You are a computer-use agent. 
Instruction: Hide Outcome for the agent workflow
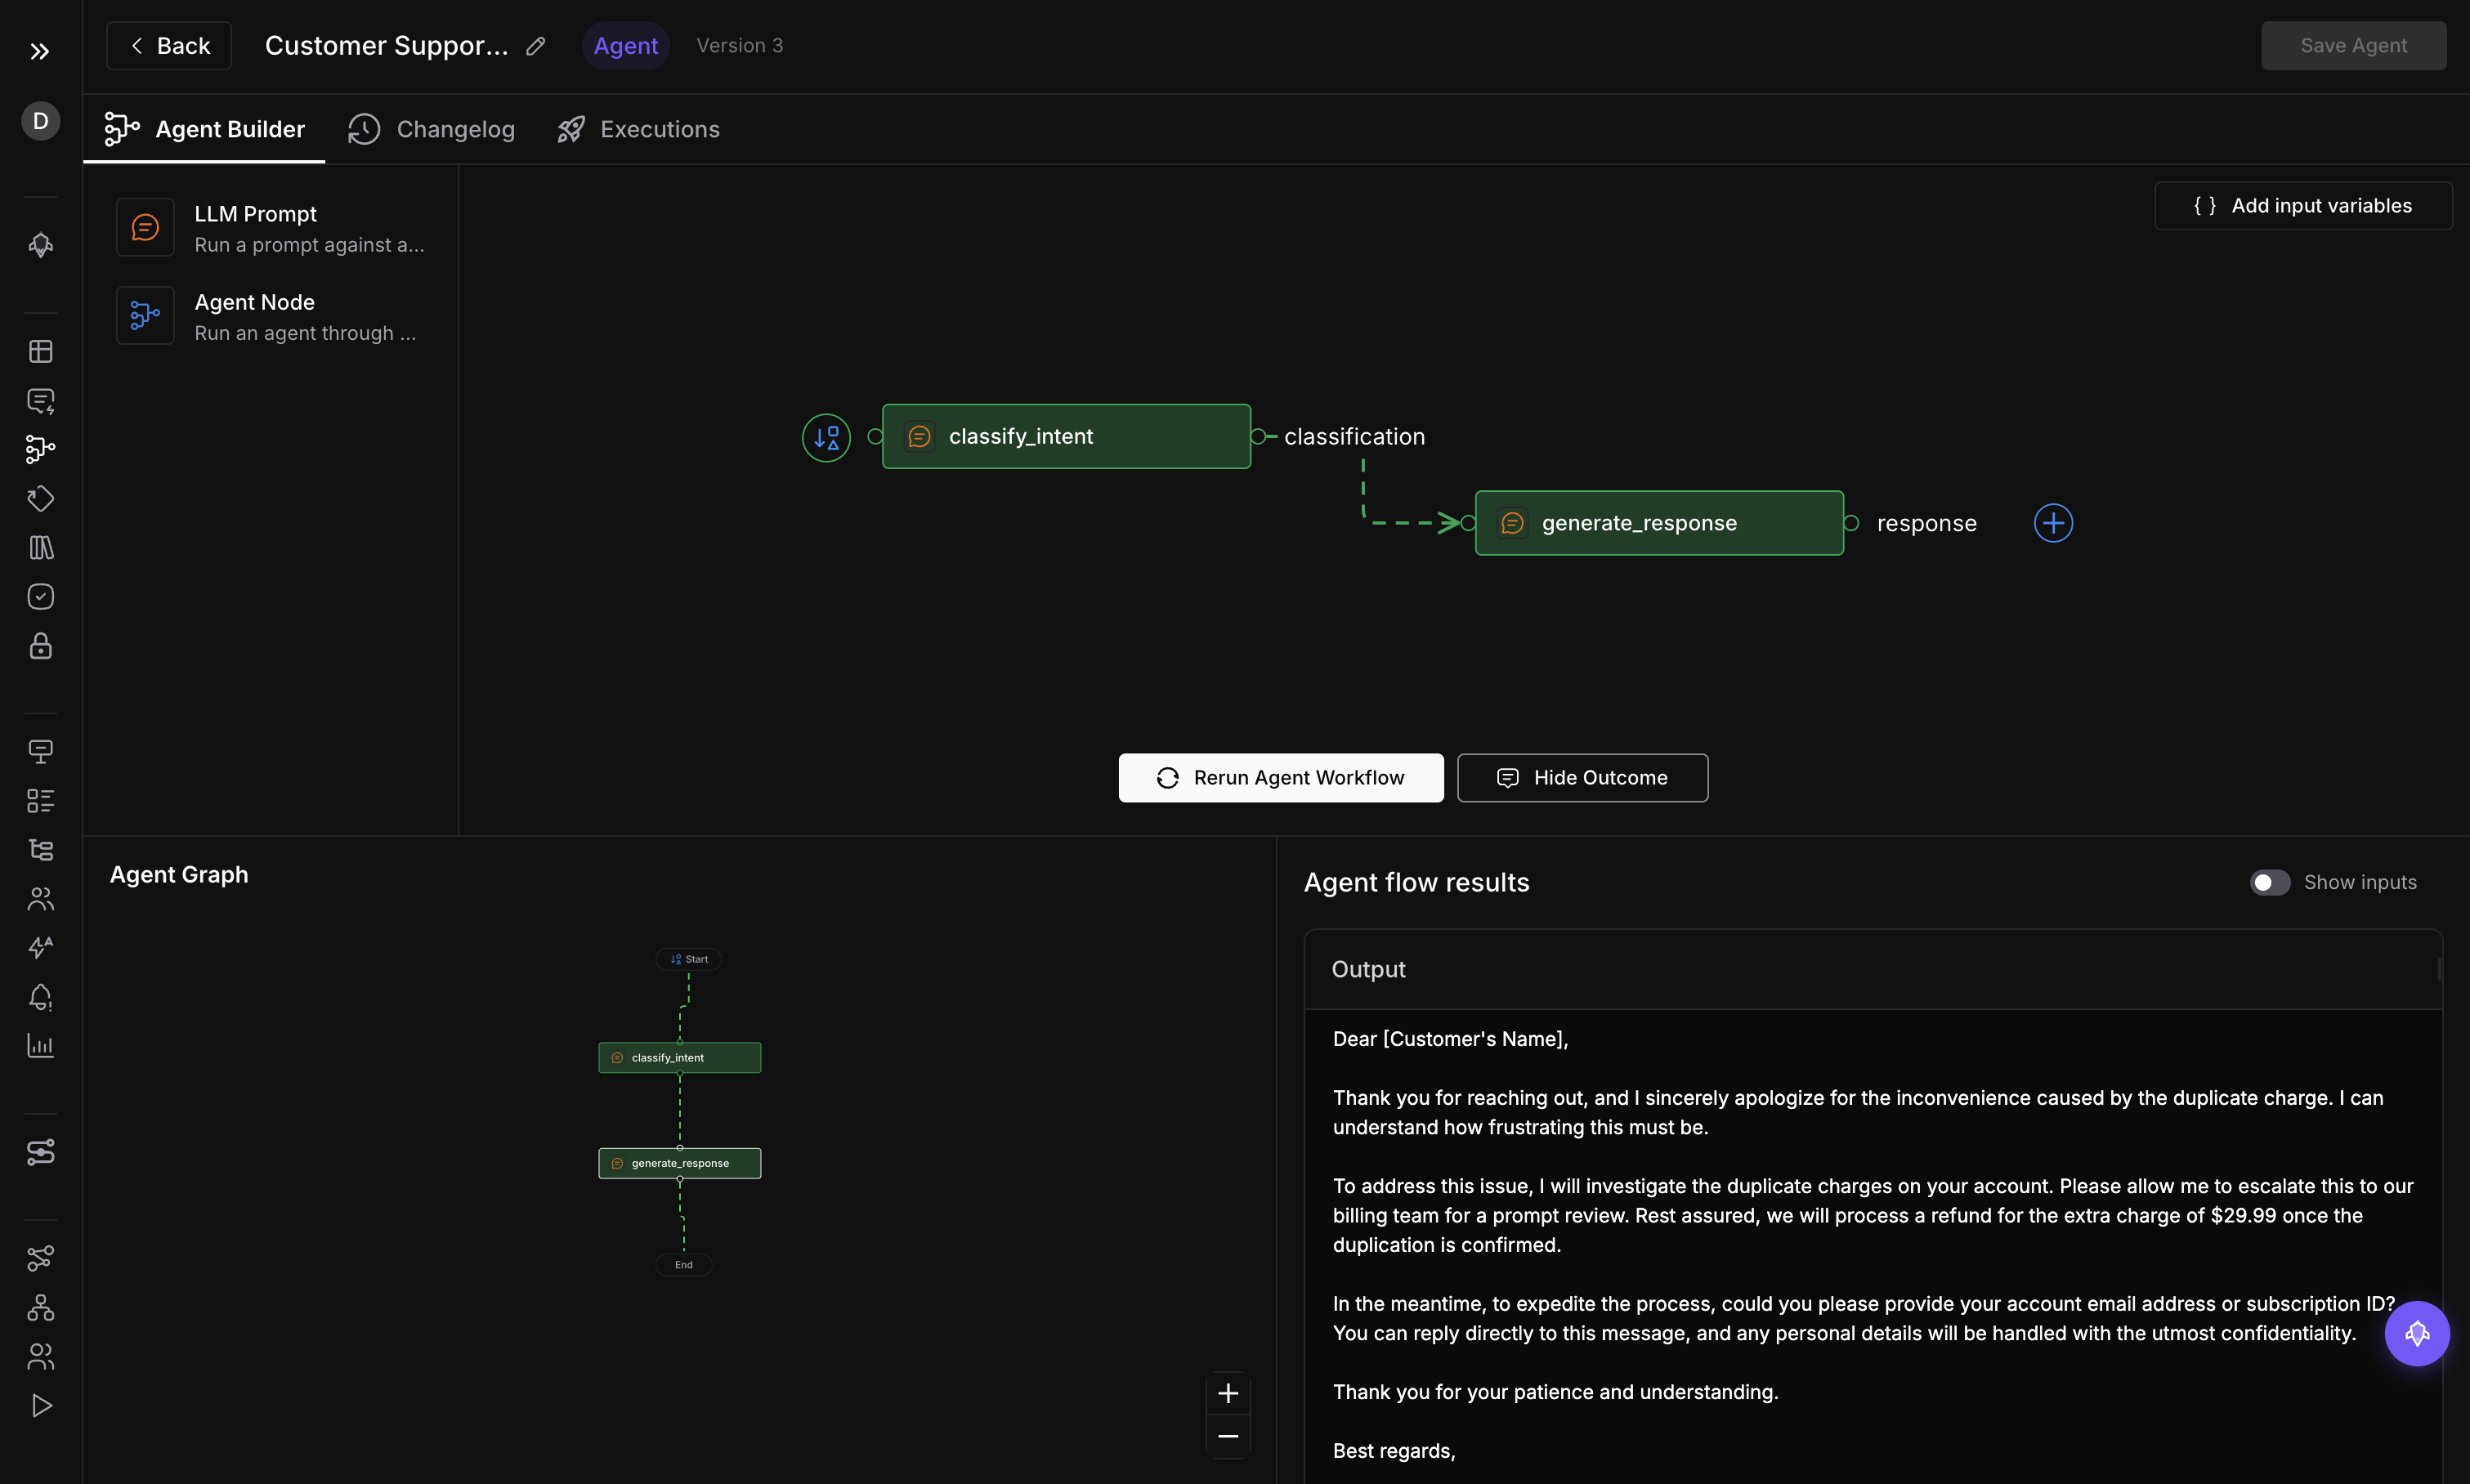[1582, 777]
